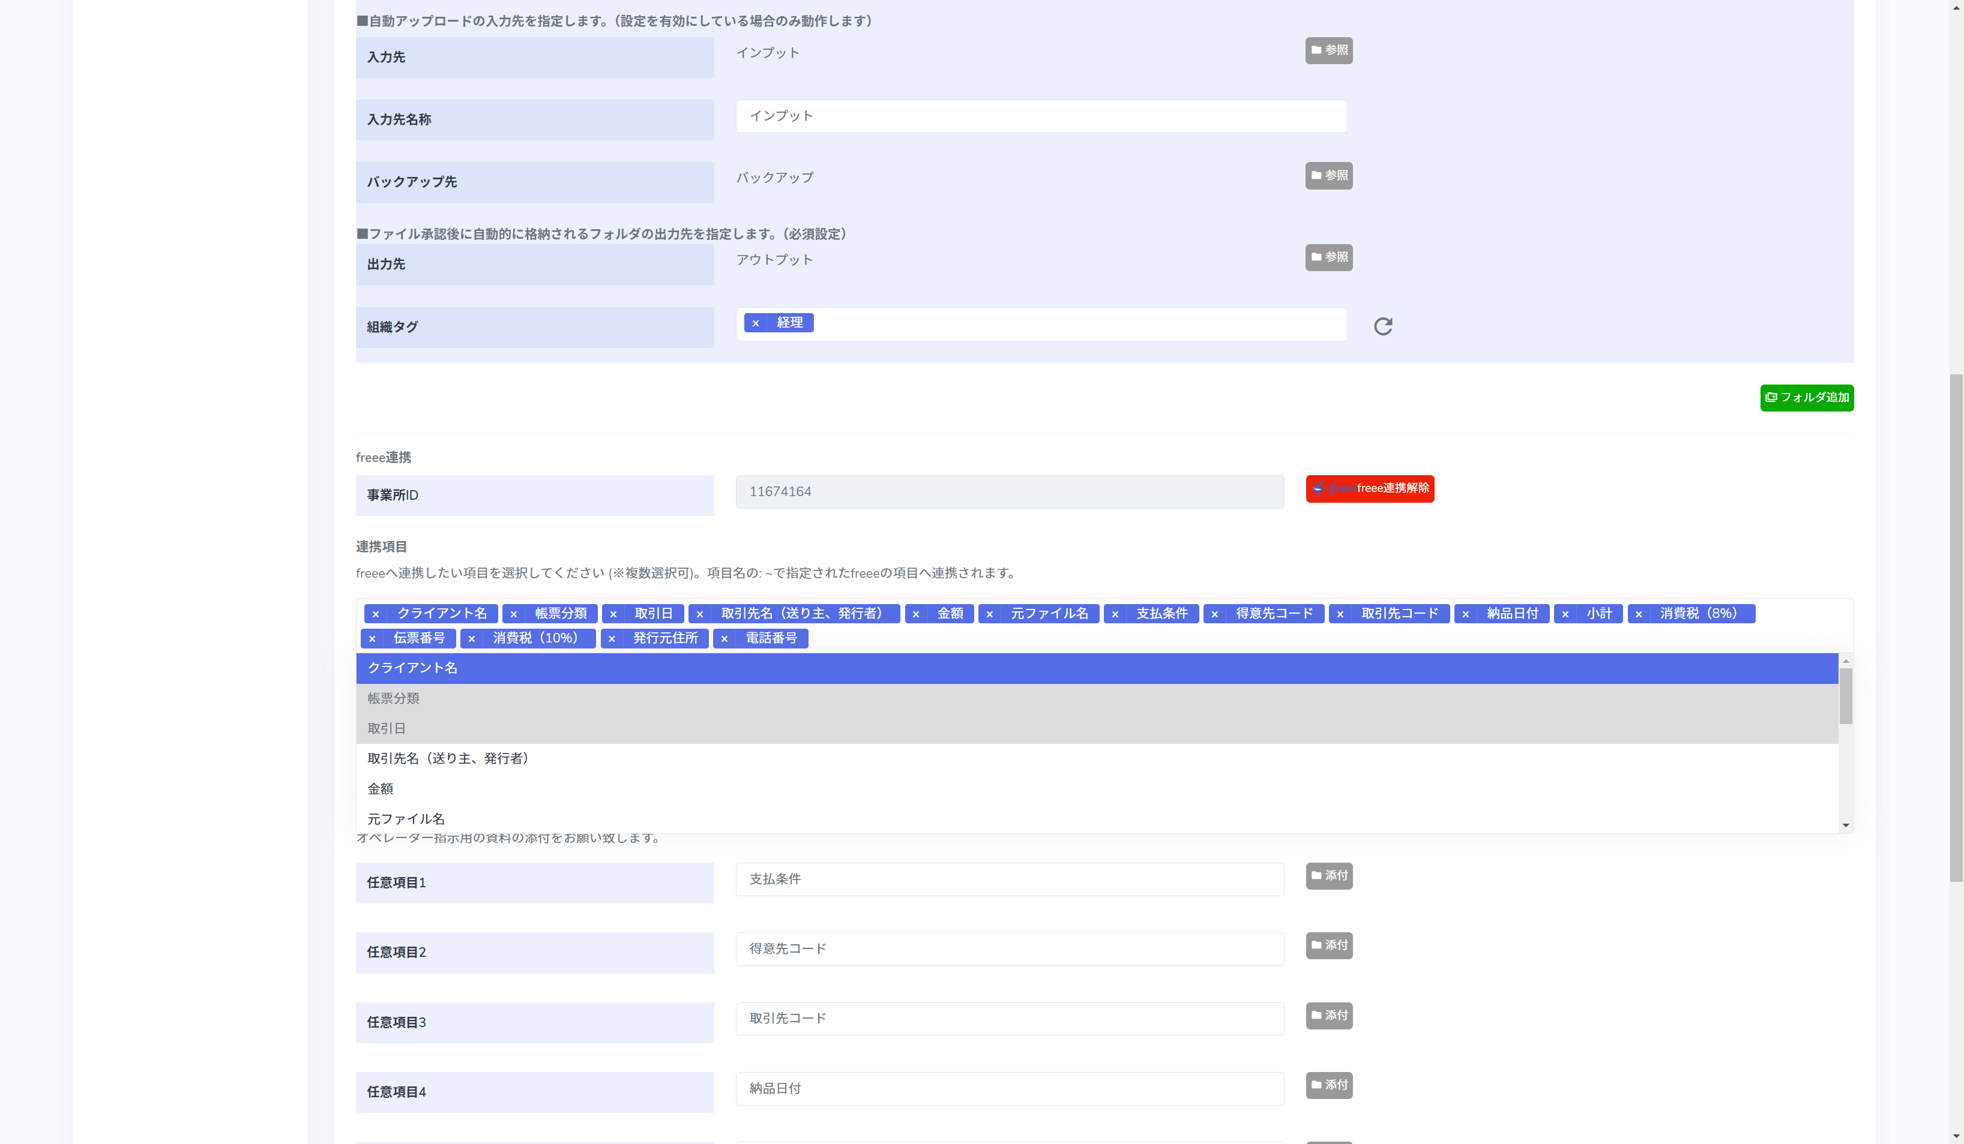This screenshot has width=1964, height=1144.
Task: Remove the 元ファイル名 tag
Action: point(990,614)
